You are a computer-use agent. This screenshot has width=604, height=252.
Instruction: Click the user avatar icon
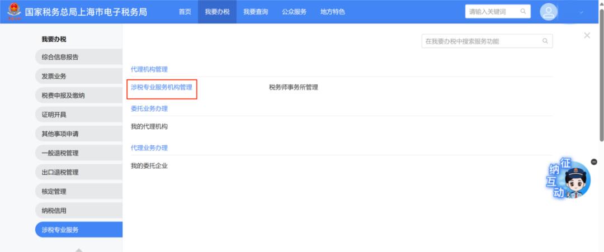click(549, 12)
